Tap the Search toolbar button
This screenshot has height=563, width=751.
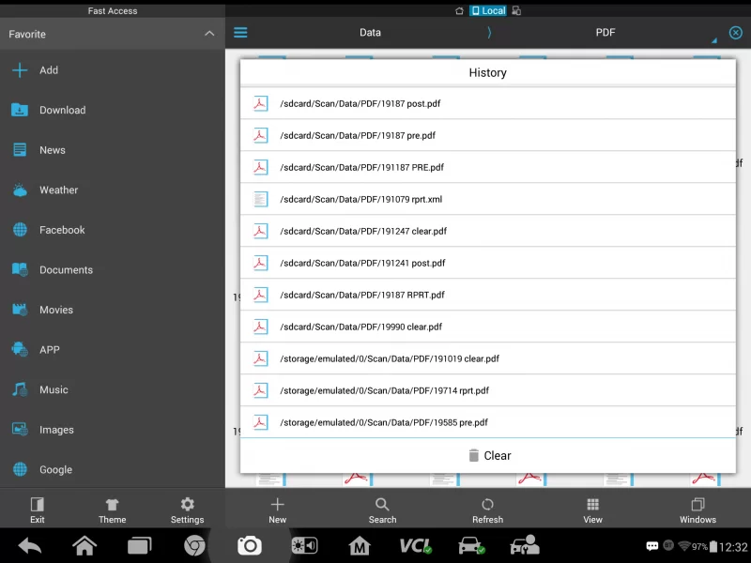(382, 510)
